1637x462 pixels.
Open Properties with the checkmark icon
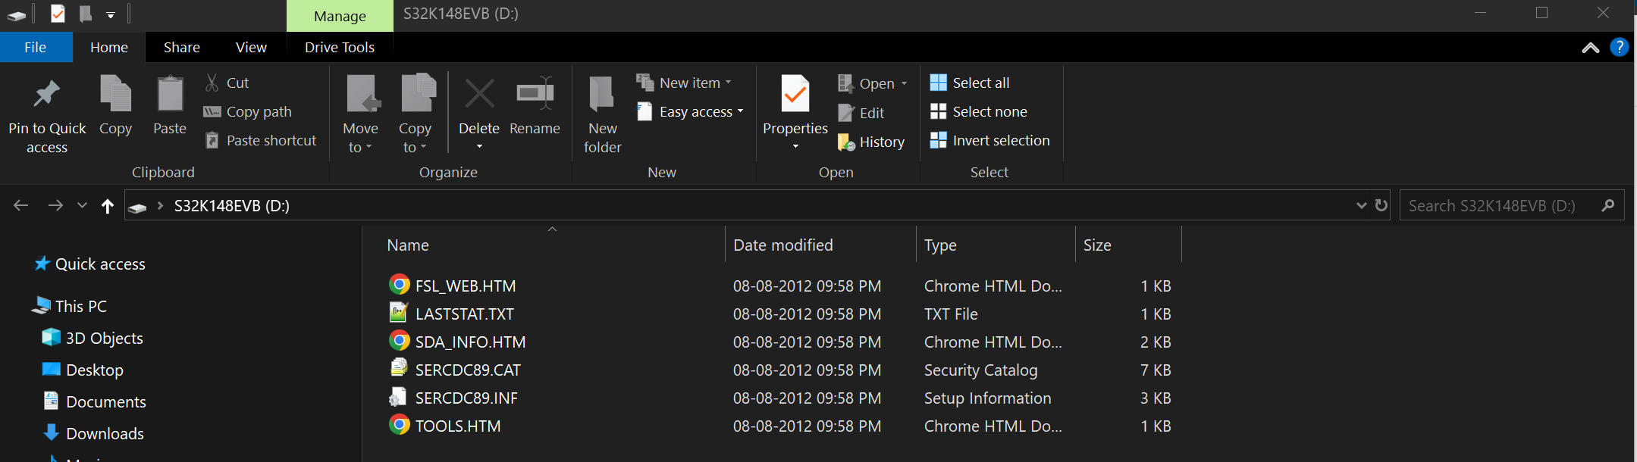(795, 95)
